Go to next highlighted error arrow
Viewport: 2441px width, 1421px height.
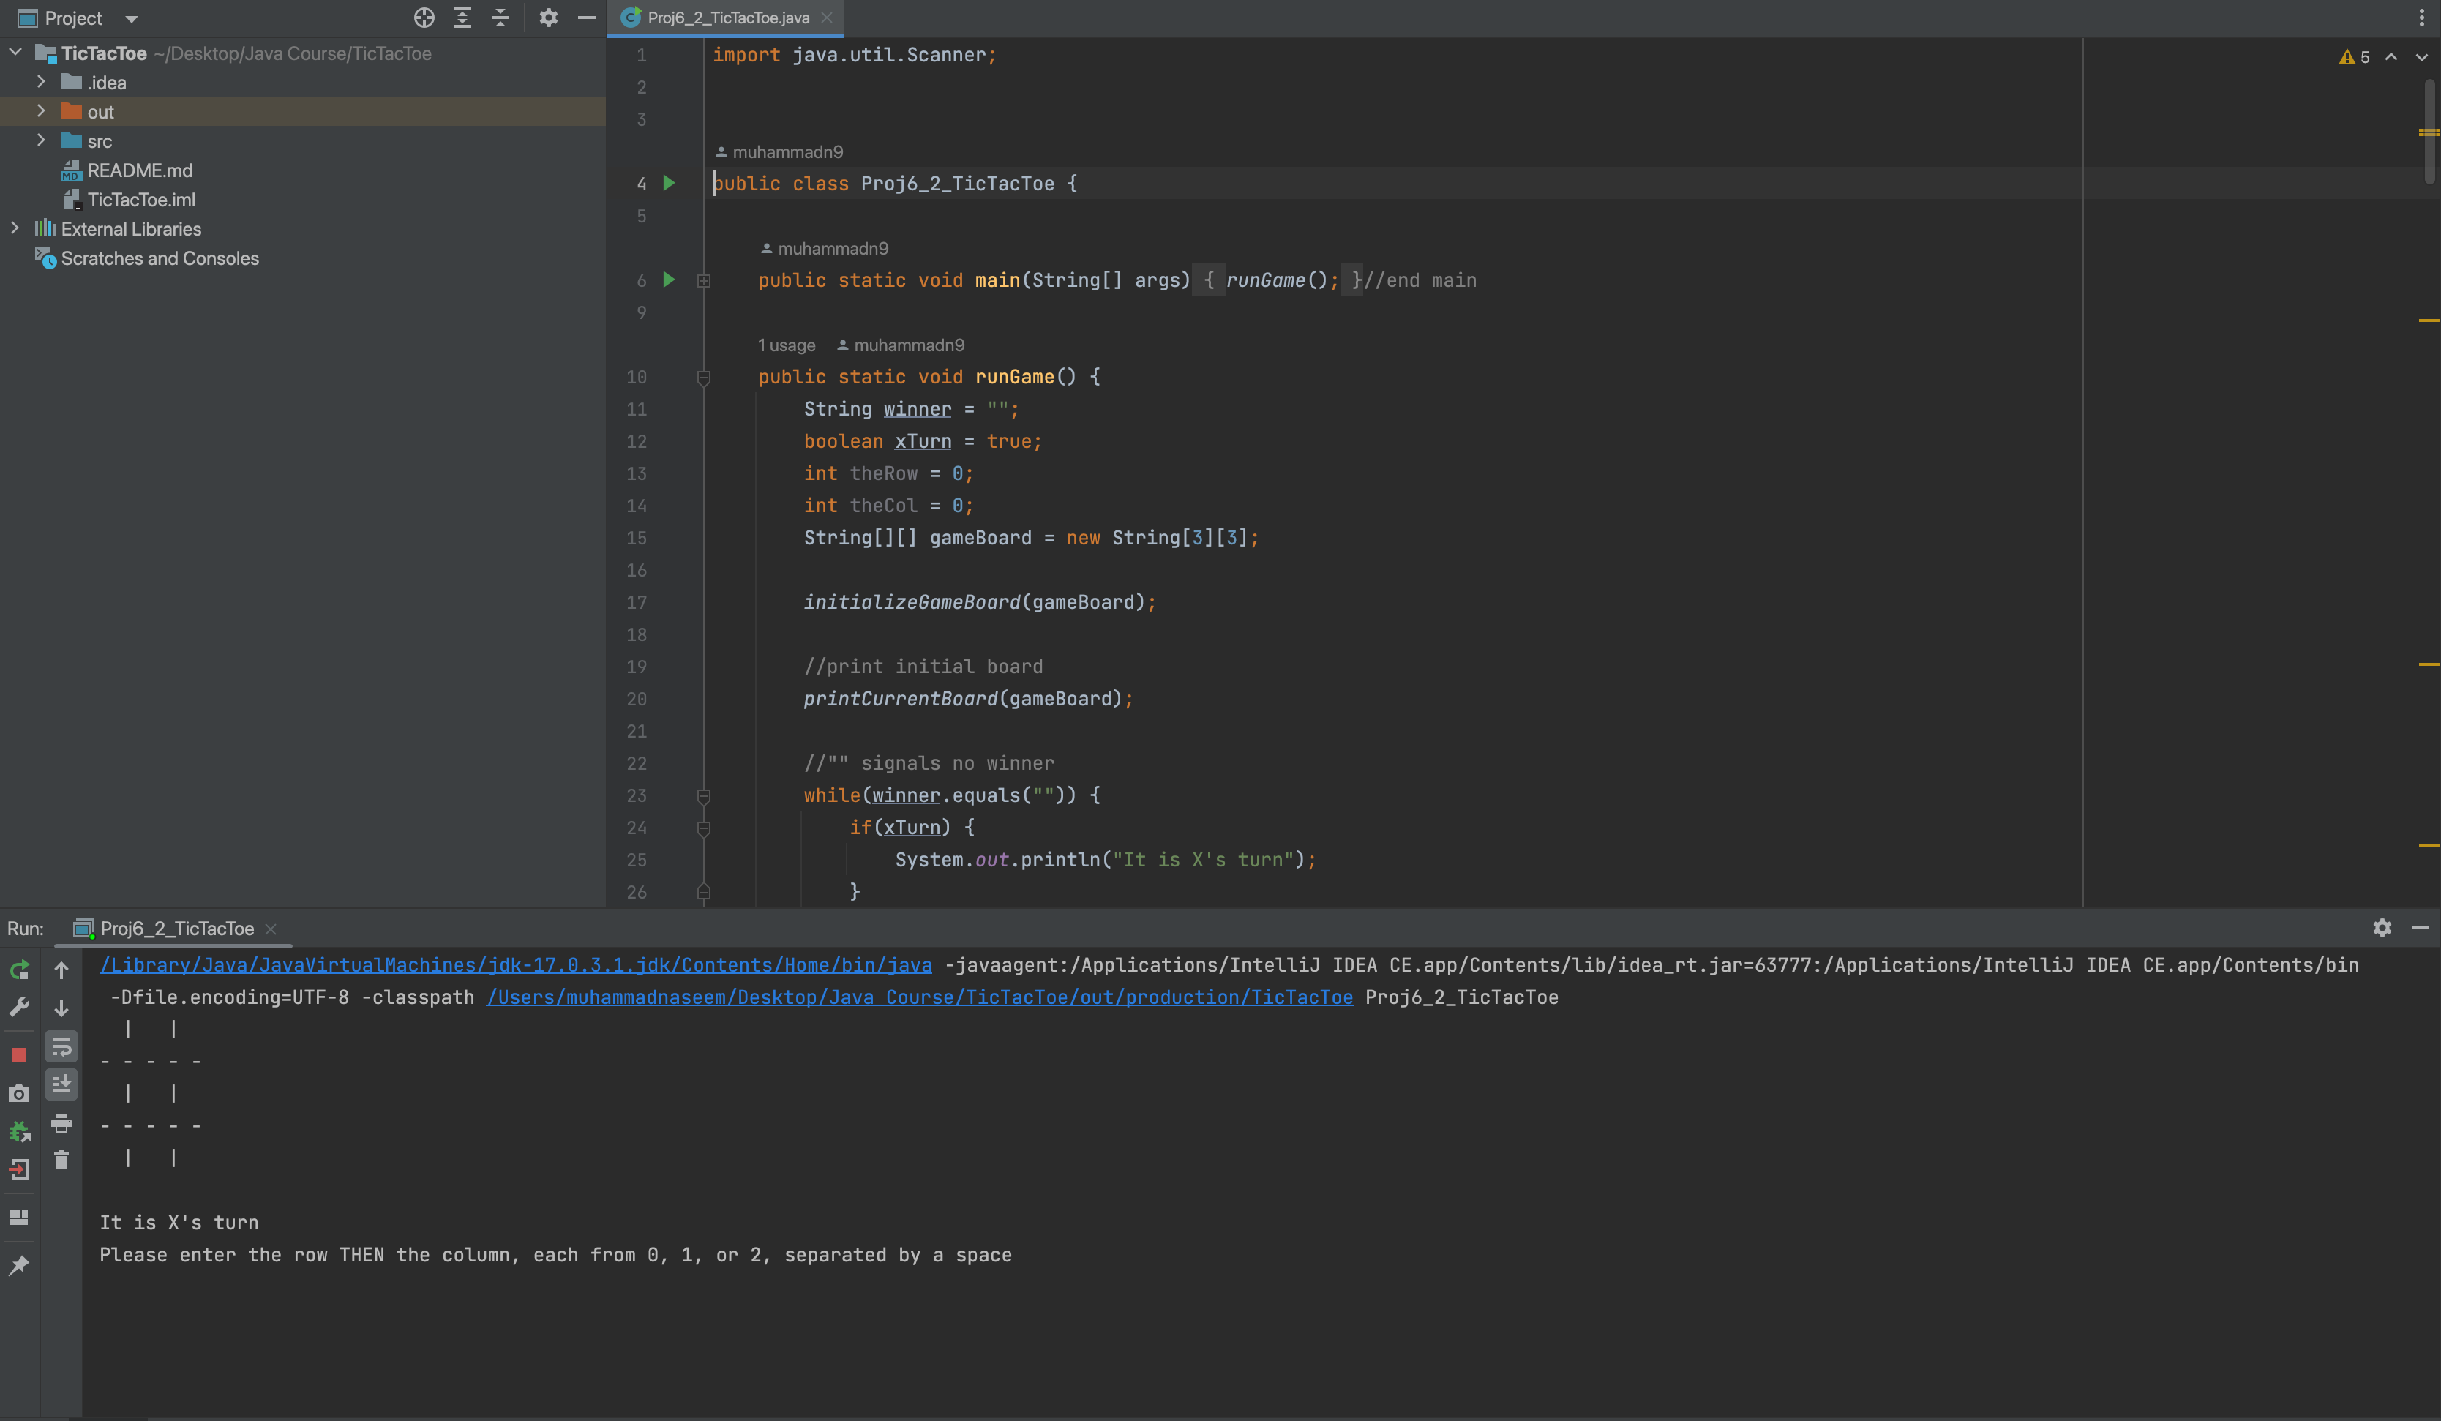(x=2422, y=57)
